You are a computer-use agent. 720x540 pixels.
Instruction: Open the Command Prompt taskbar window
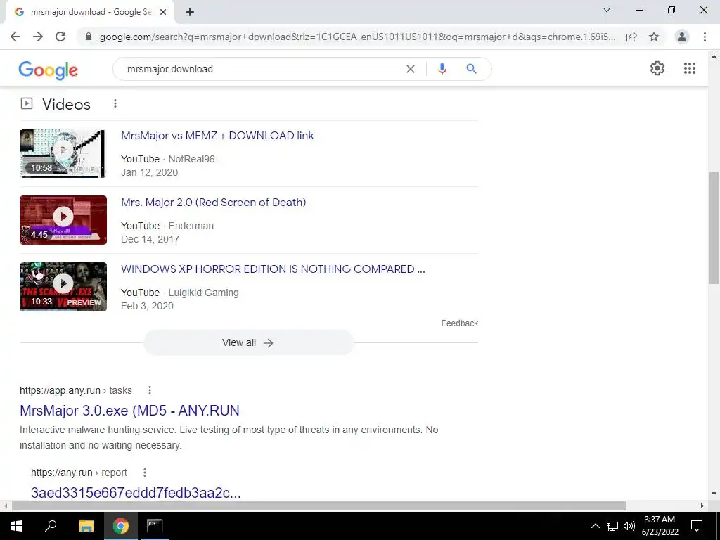point(155,526)
